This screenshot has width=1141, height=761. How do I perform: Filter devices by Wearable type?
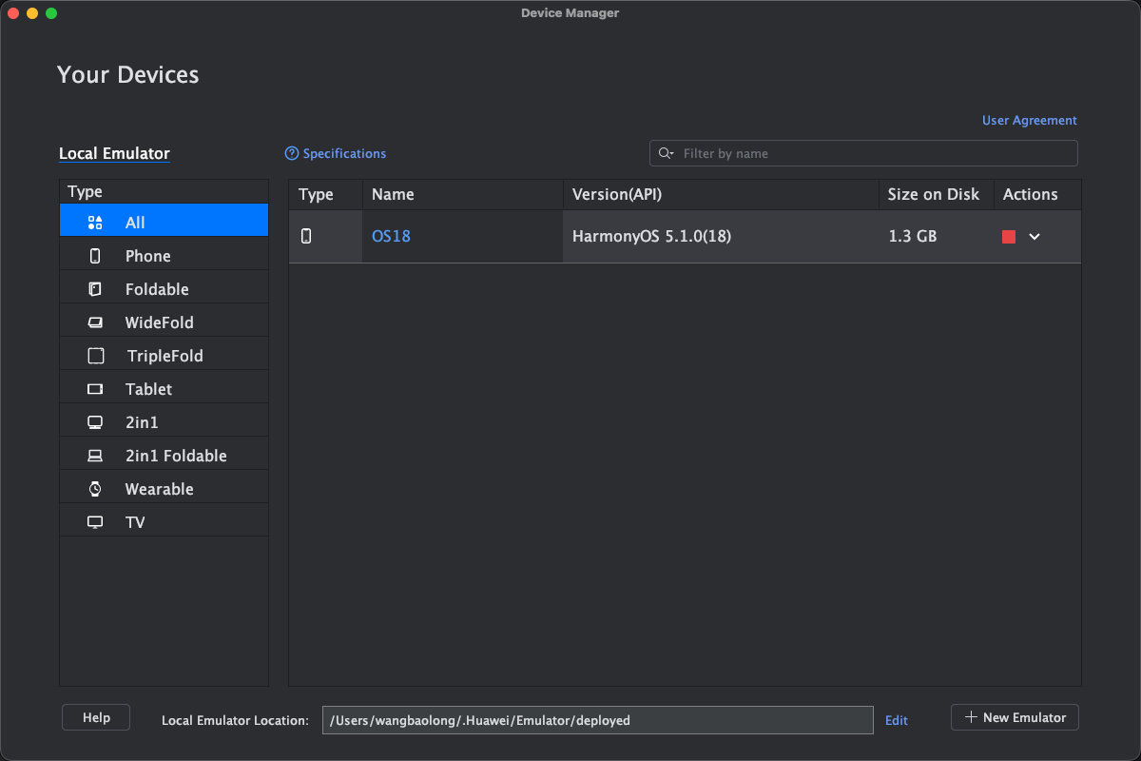[x=164, y=489]
